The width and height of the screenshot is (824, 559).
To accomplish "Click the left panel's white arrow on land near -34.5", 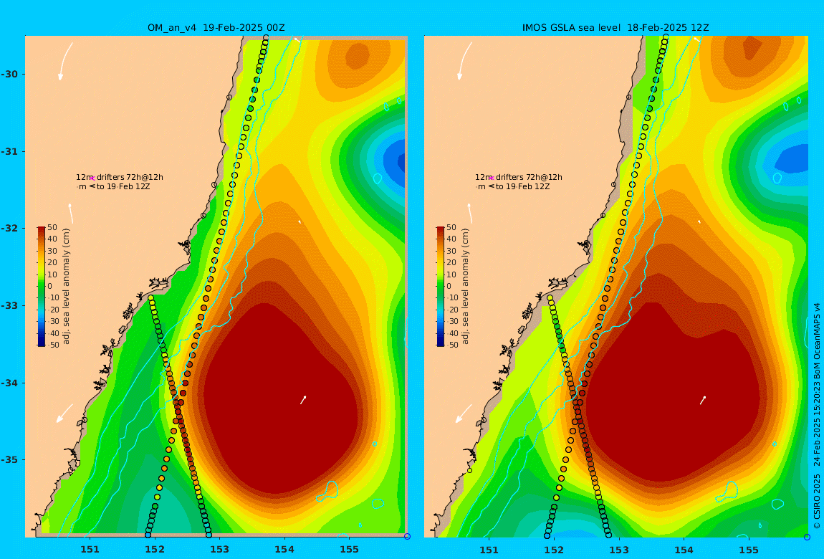I will pos(64,413).
